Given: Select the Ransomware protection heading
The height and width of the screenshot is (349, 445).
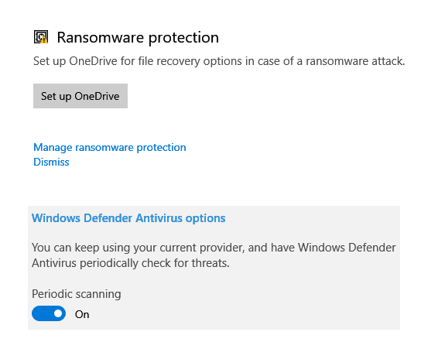Looking at the screenshot, I should (x=138, y=37).
